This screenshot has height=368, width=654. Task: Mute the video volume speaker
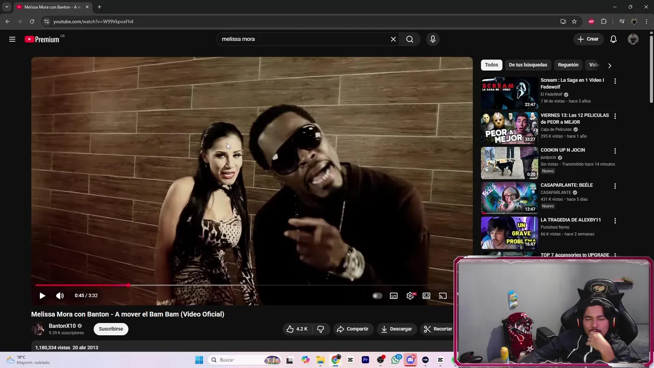click(x=60, y=295)
